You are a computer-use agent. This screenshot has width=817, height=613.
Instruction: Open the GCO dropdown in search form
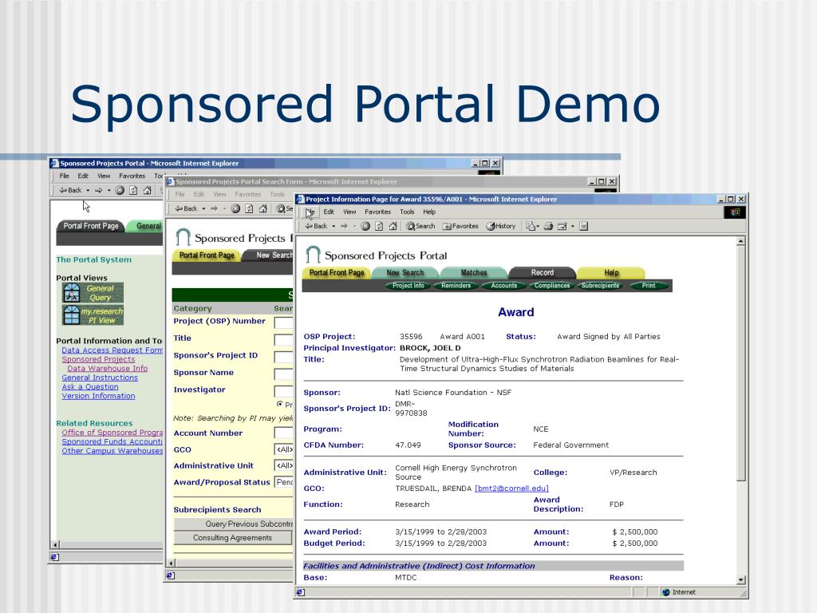(x=284, y=449)
